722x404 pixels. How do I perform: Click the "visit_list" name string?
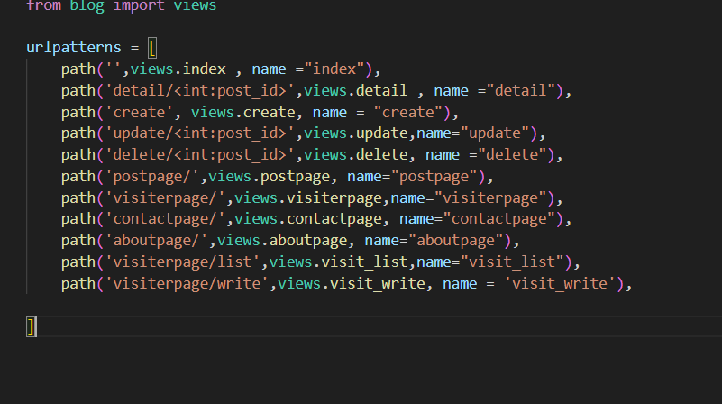[512, 262]
